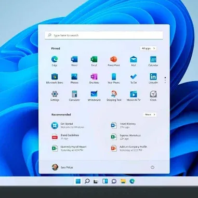Launch Microsoft Store from pinned apps
Viewport: 198px width, 198px height.
pyautogui.click(x=55, y=78)
